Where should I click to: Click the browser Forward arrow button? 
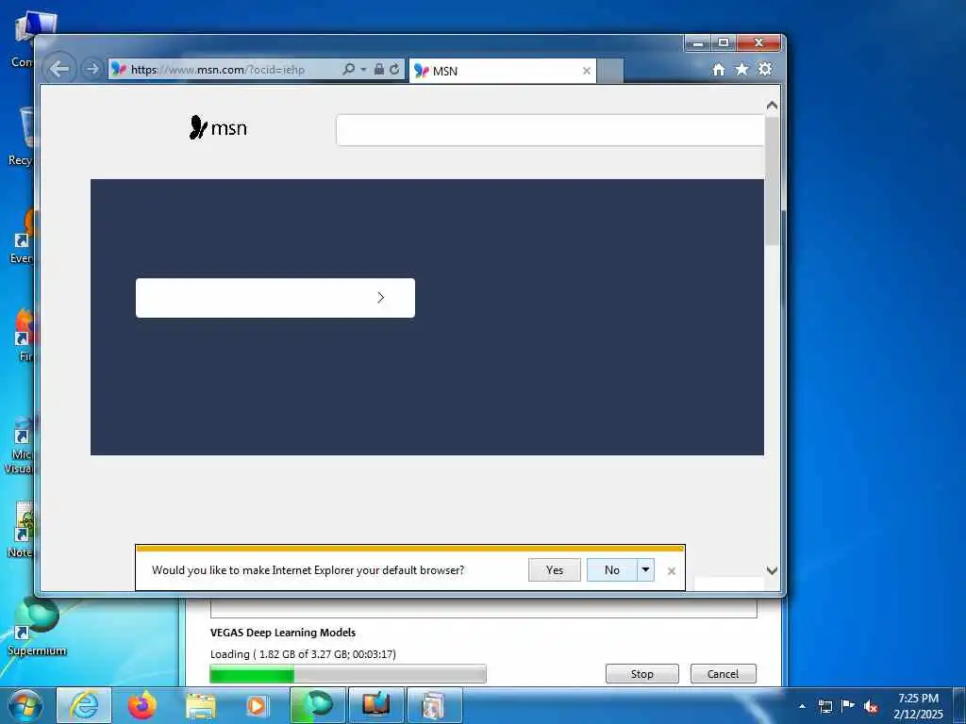92,69
